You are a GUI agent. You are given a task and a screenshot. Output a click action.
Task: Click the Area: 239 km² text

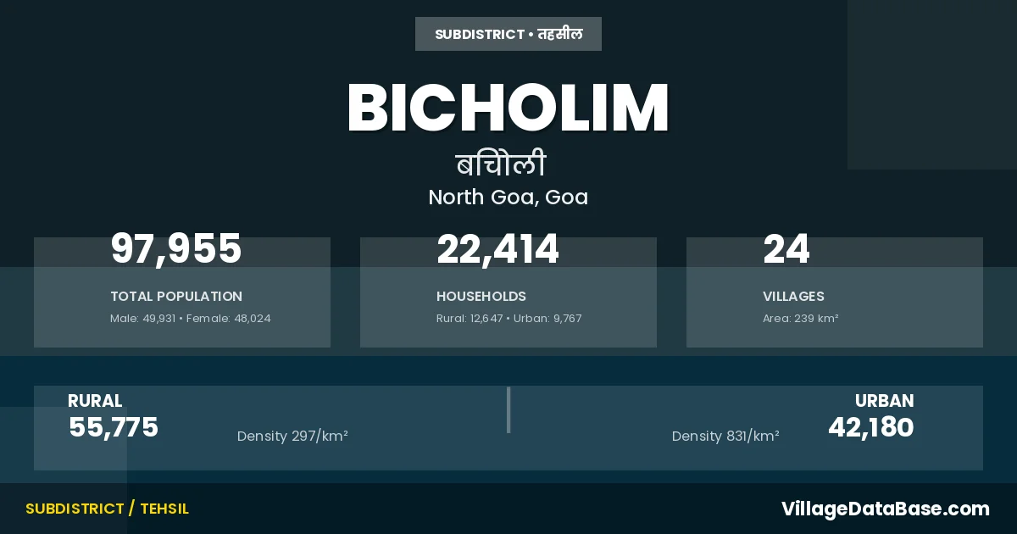point(800,319)
